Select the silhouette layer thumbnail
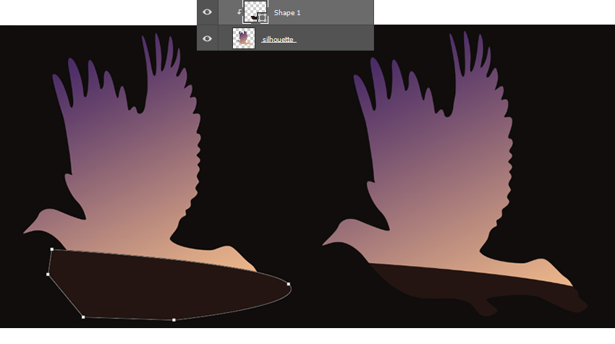Image resolution: width=615 pixels, height=344 pixels. [243, 38]
